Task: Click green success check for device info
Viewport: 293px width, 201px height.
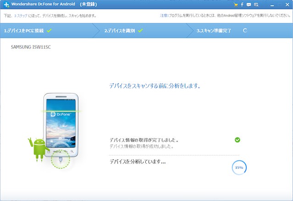Action: pyautogui.click(x=238, y=140)
